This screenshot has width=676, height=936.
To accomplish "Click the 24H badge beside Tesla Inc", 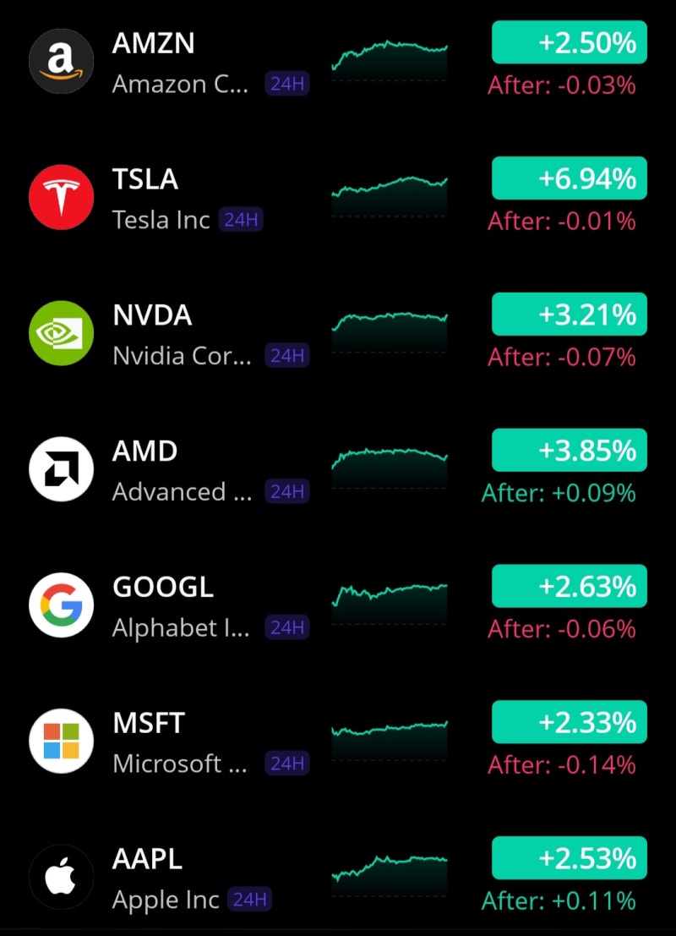I will click(241, 221).
